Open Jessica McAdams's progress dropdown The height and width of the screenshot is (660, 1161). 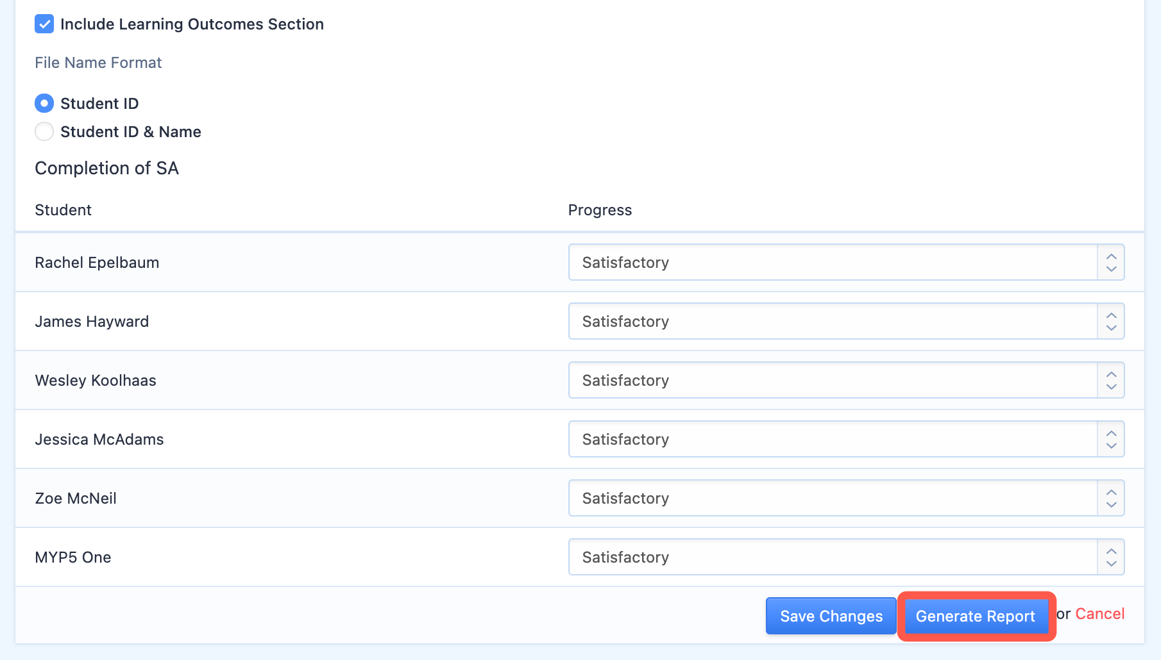(x=846, y=439)
